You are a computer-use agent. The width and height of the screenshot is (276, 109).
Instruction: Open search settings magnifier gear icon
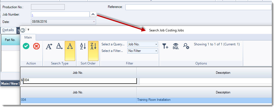click(186, 46)
